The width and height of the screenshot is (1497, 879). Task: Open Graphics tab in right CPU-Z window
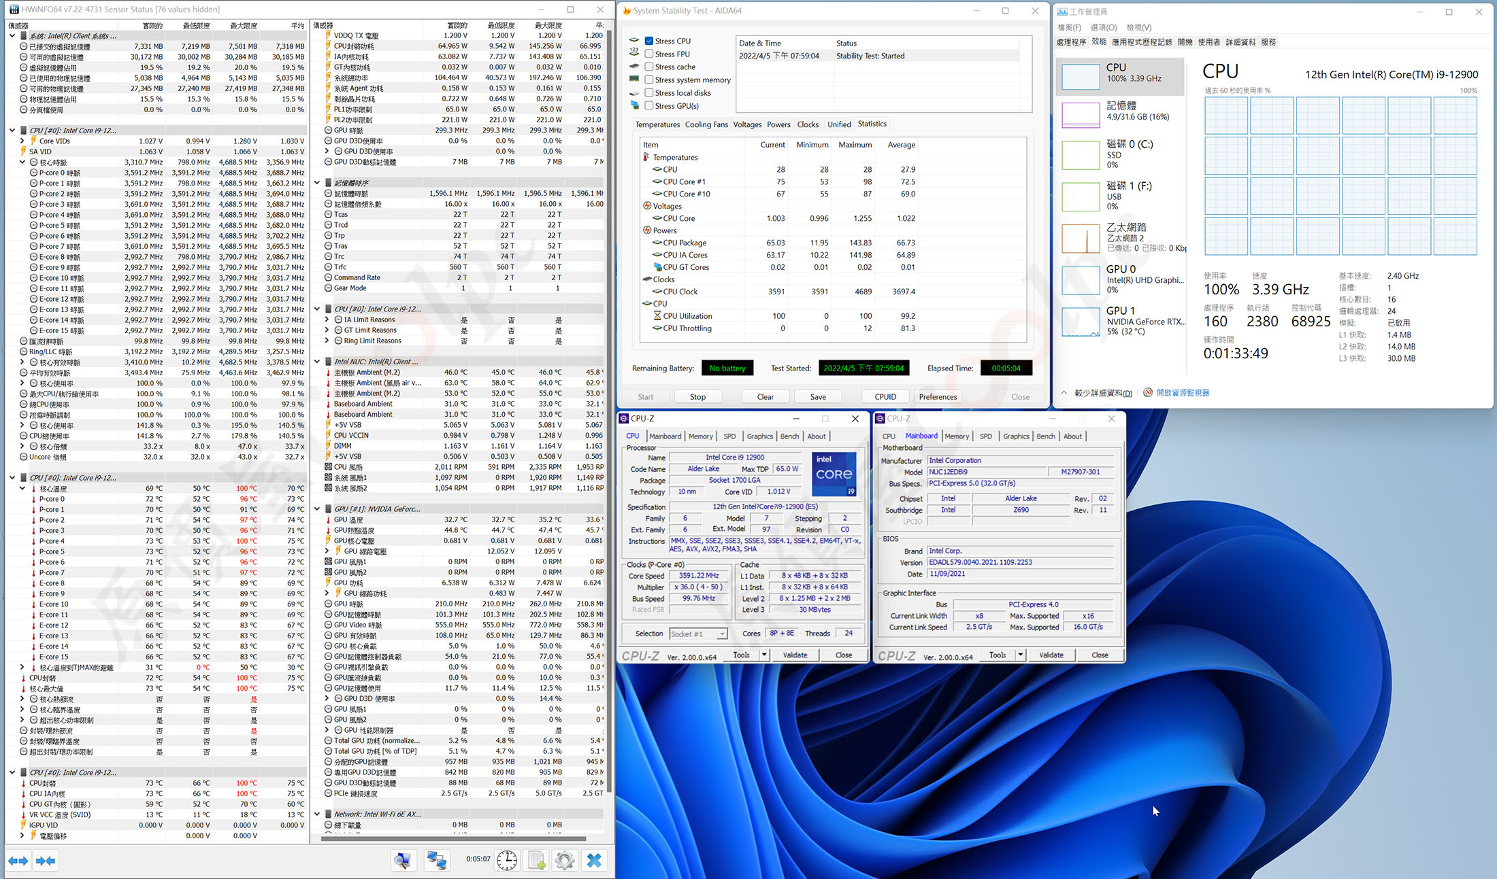[x=1015, y=436]
